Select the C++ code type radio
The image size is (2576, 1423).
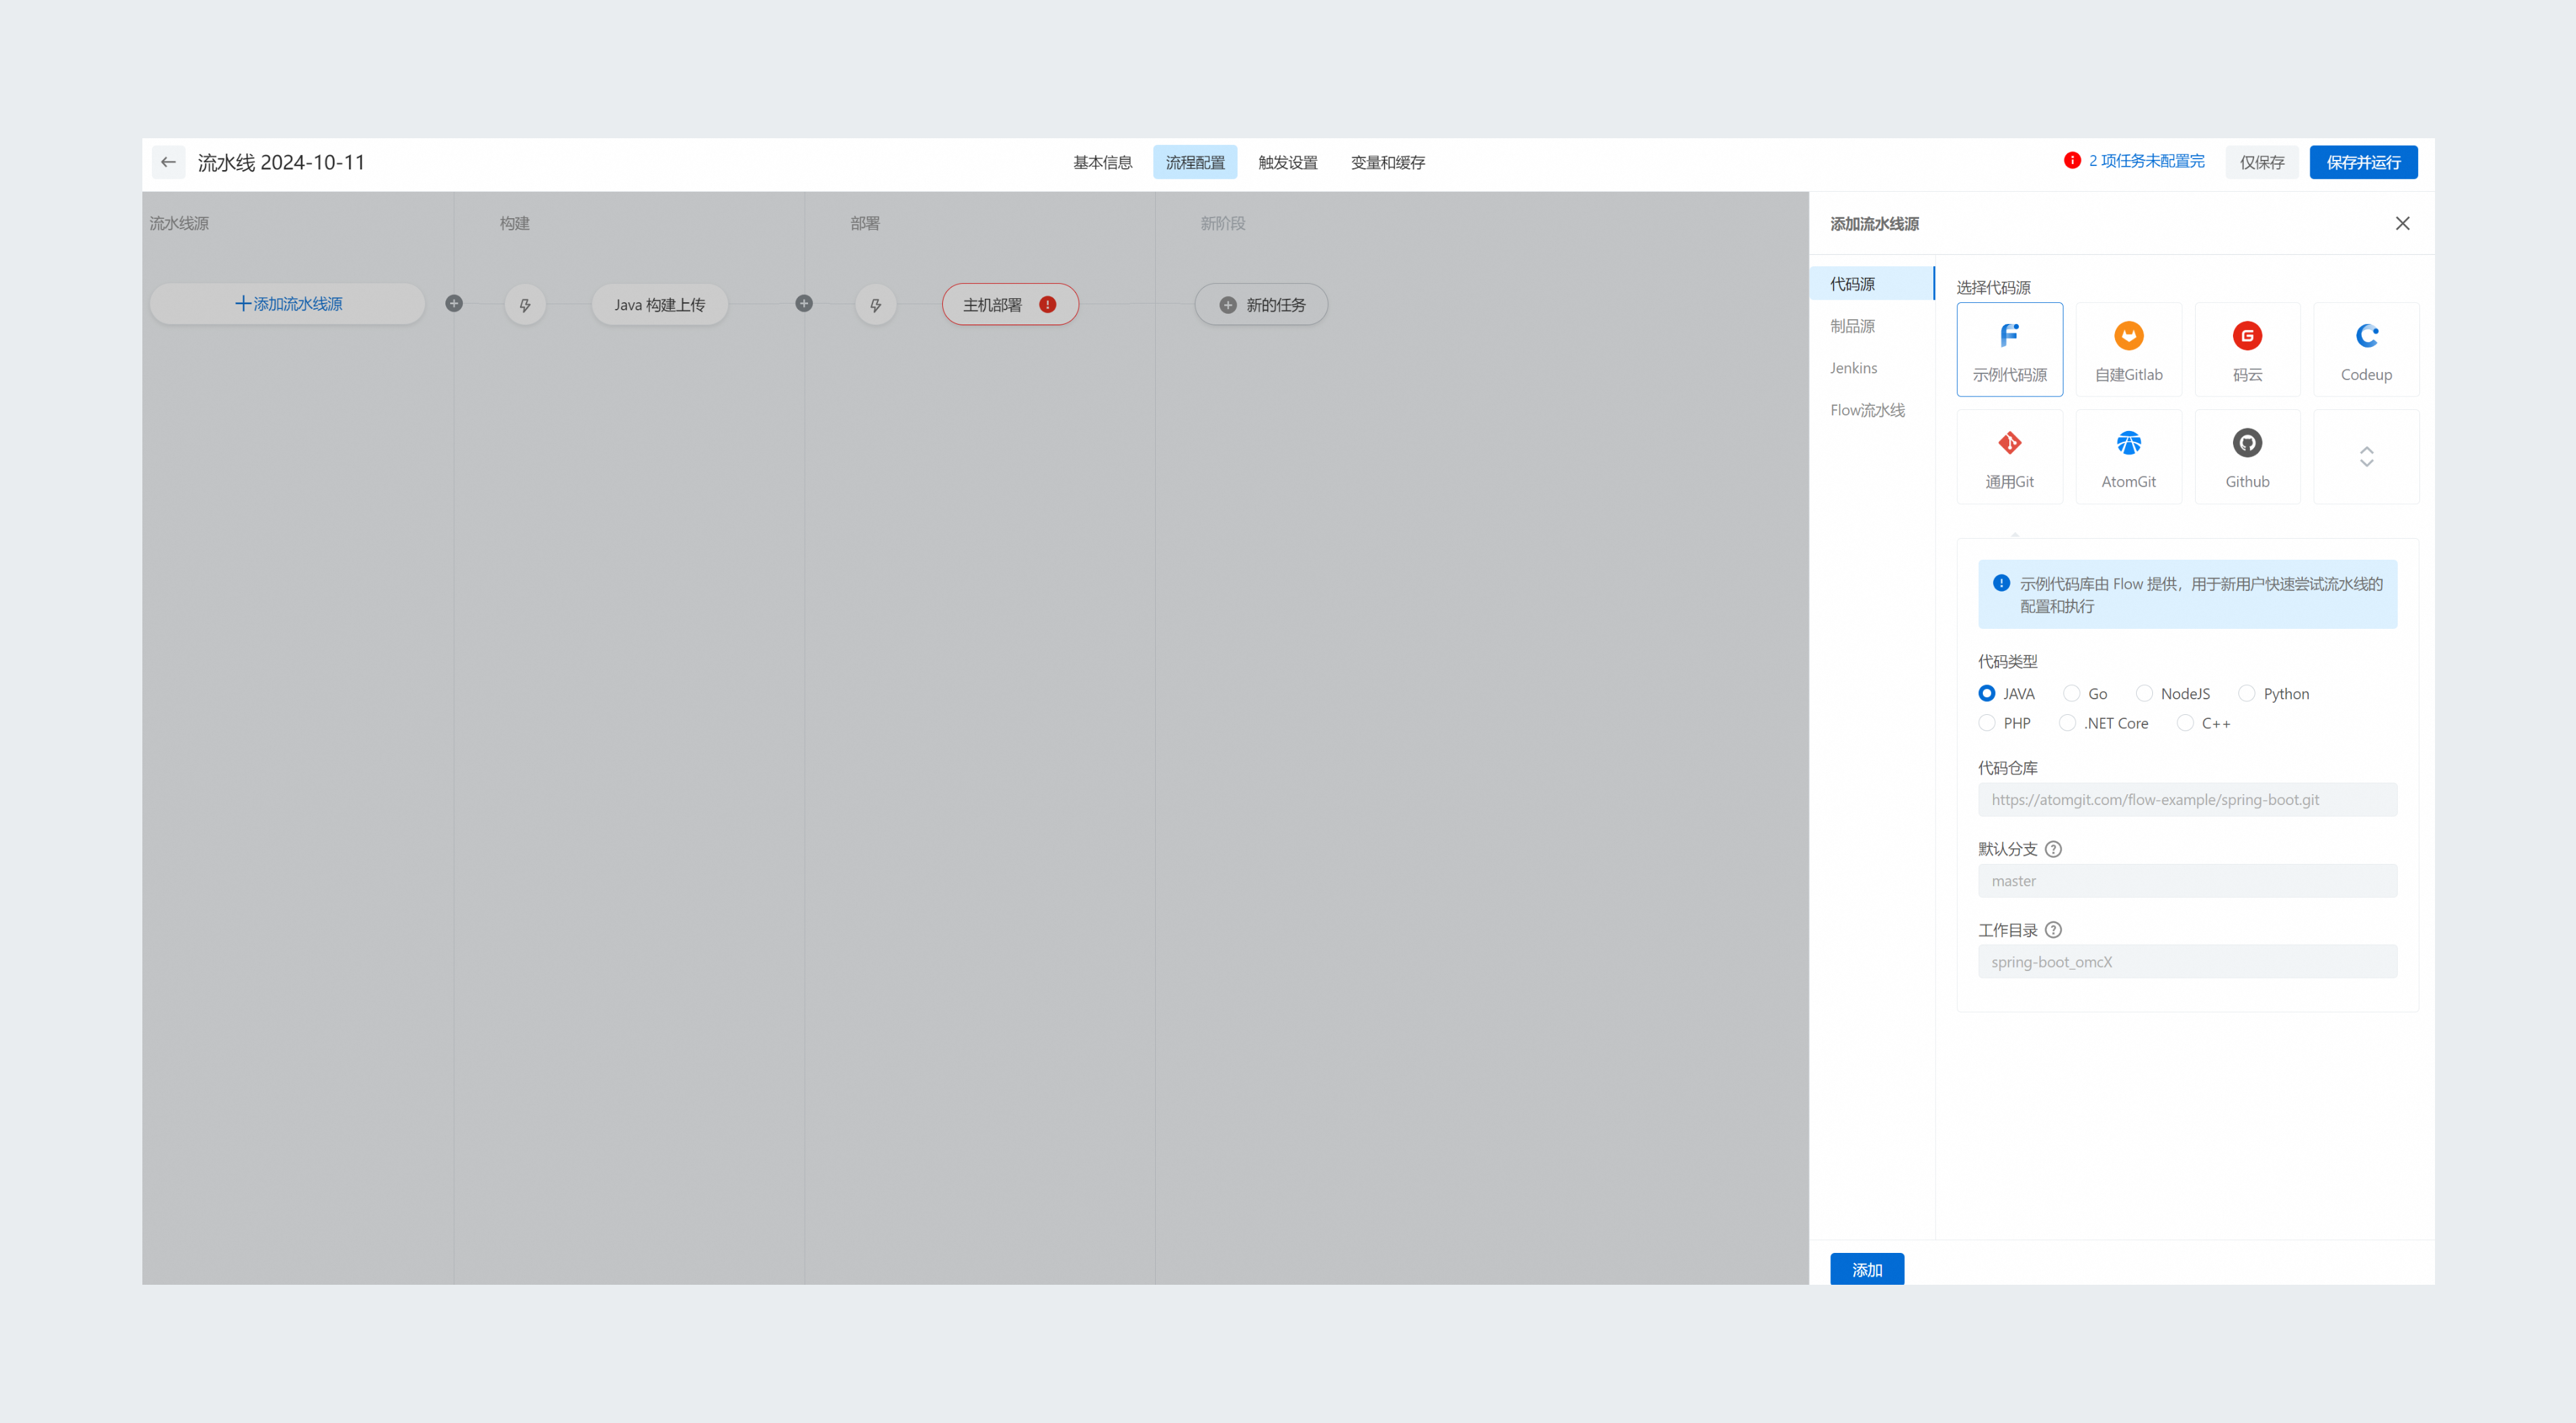pyautogui.click(x=2185, y=722)
